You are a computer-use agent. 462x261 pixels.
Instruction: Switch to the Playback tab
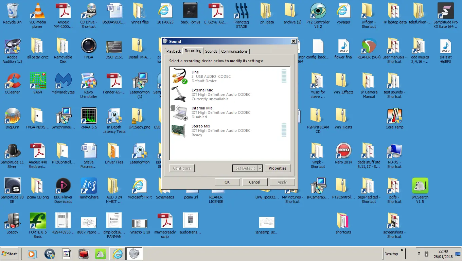click(174, 51)
